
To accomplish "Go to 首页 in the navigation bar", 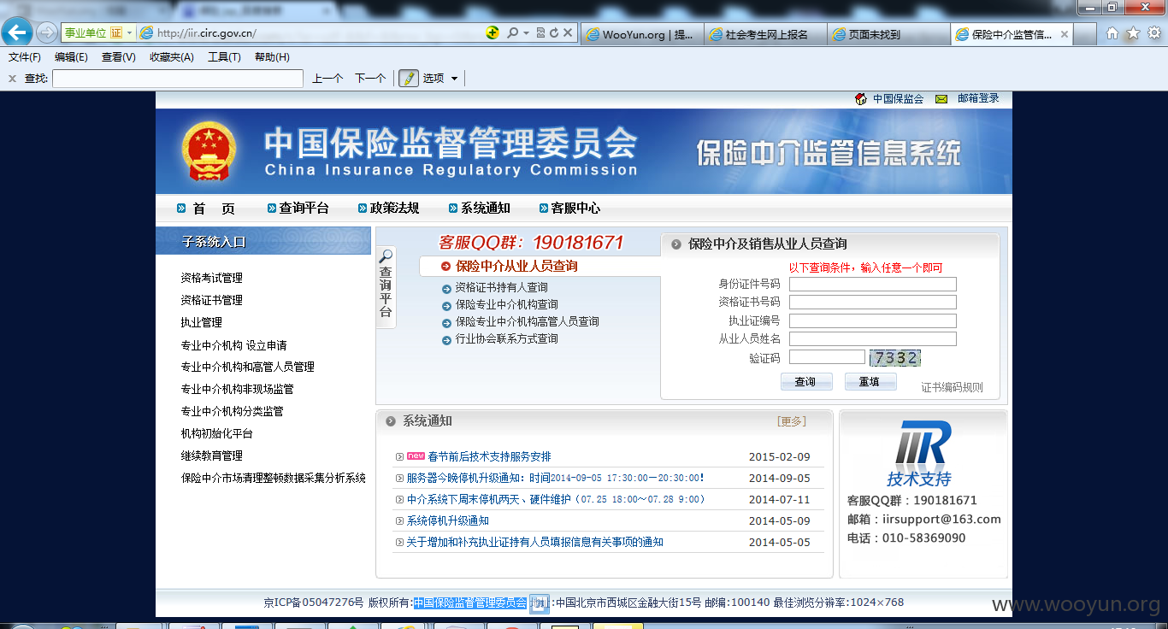I will [214, 209].
